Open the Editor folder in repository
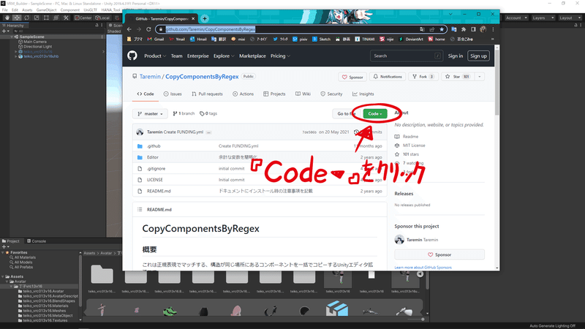585x329 pixels. pyautogui.click(x=153, y=157)
